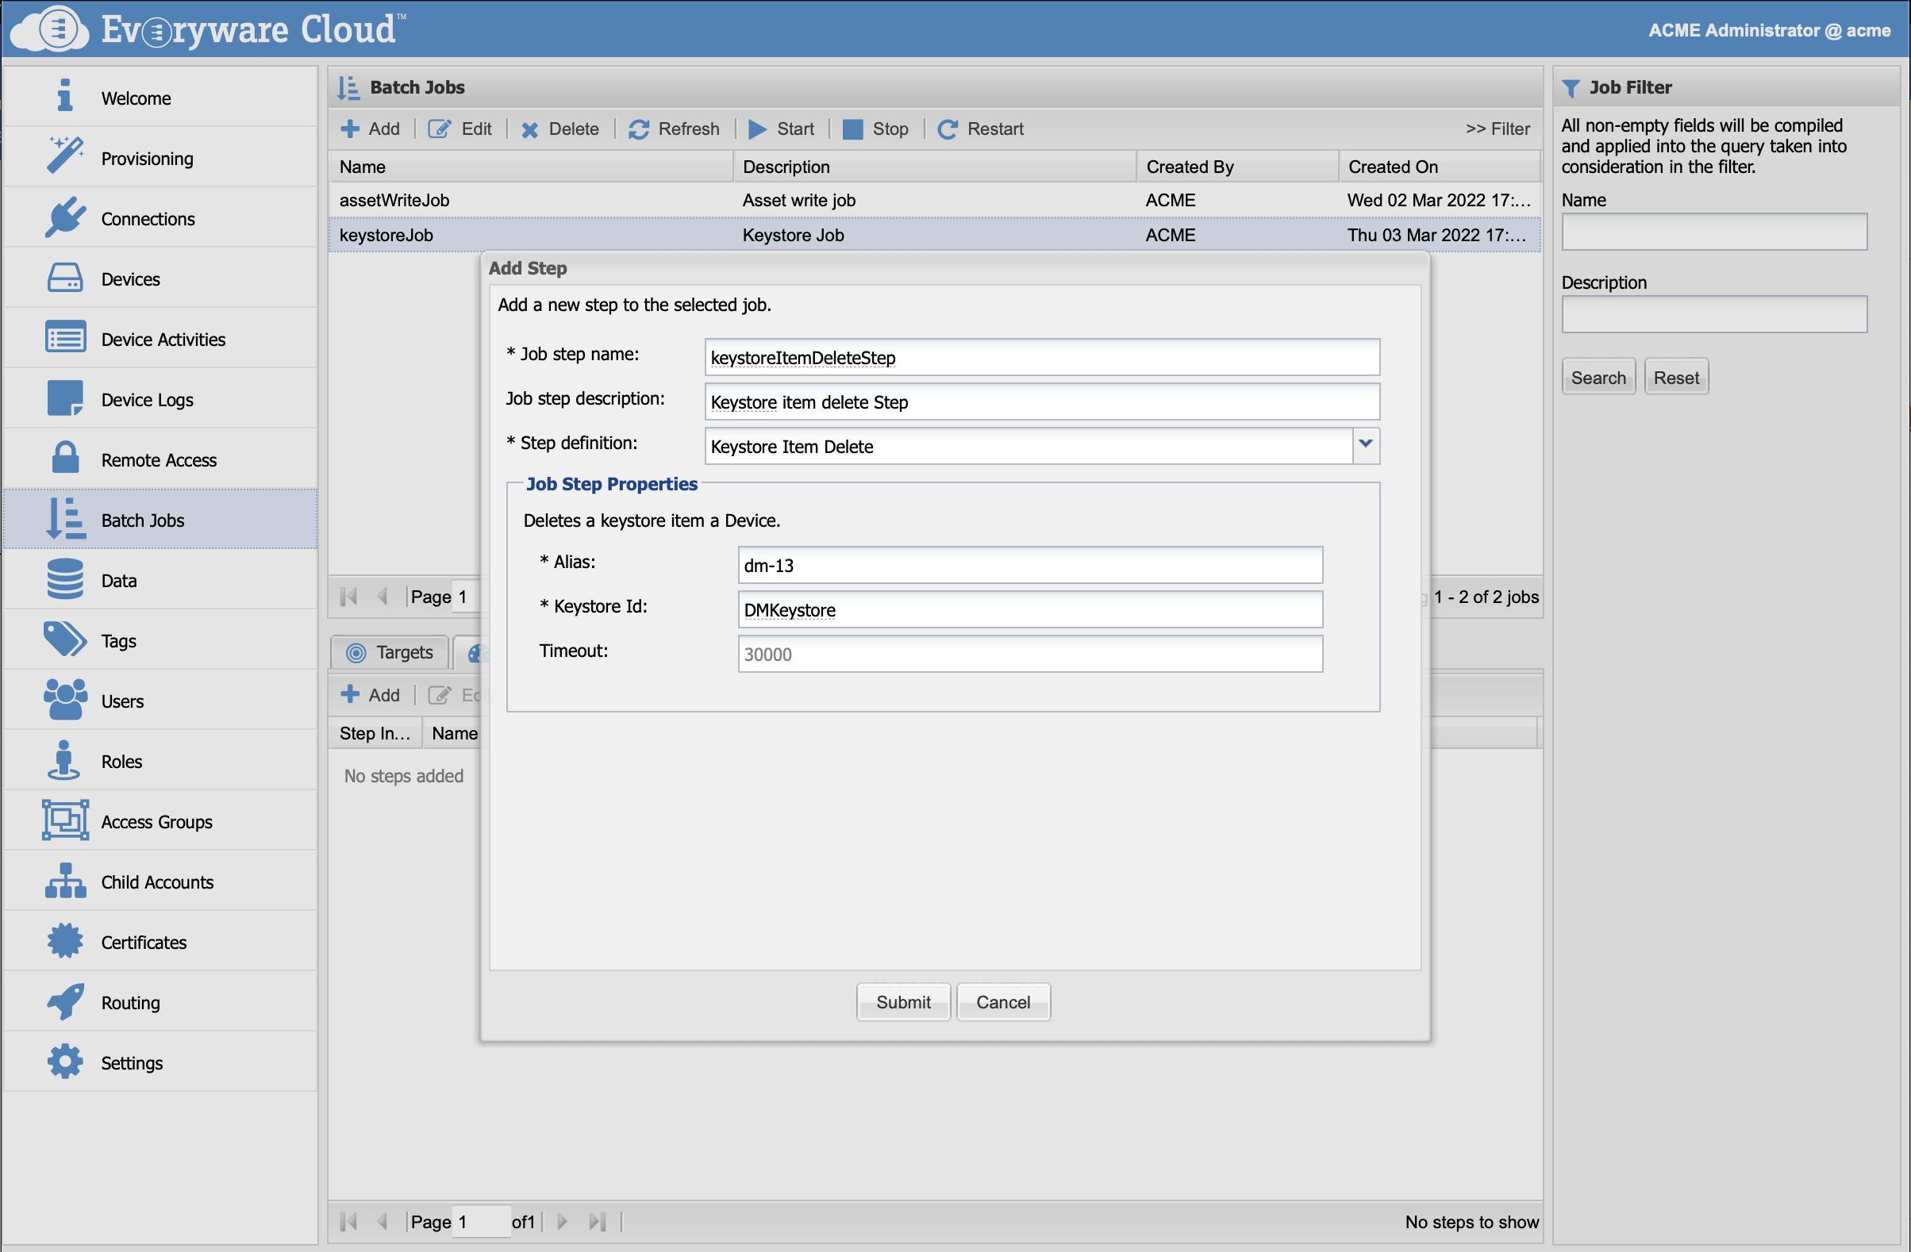Image resolution: width=1911 pixels, height=1252 pixels.
Task: Collapse the filter panel via >> Filter
Action: tap(1498, 129)
